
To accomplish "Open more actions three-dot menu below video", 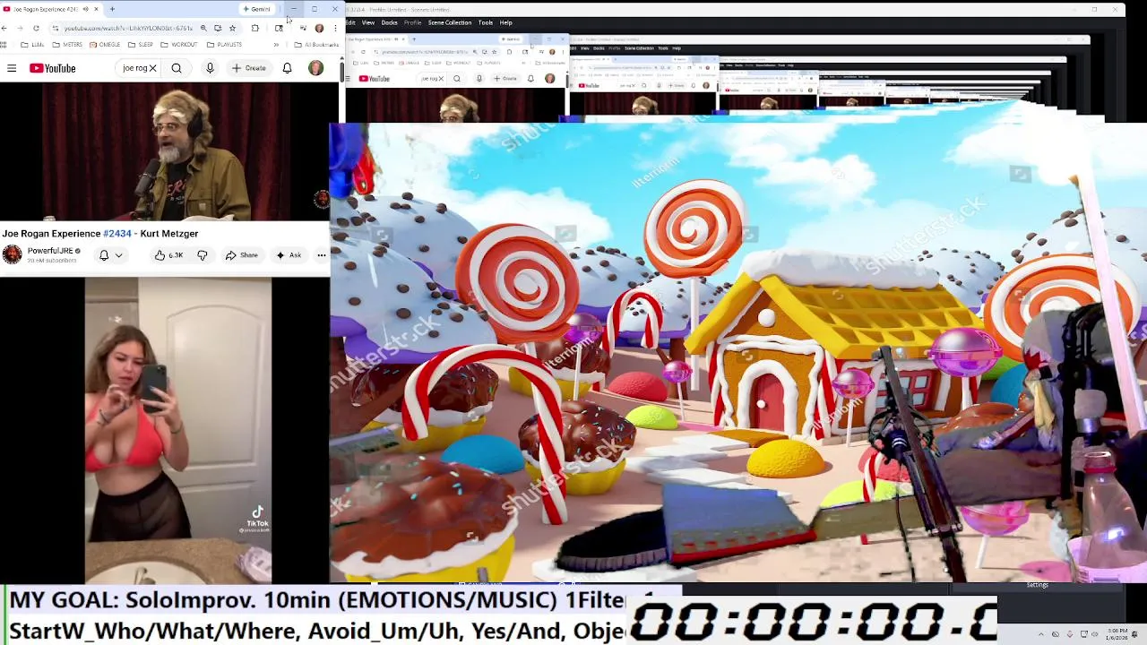I will pyautogui.click(x=322, y=255).
